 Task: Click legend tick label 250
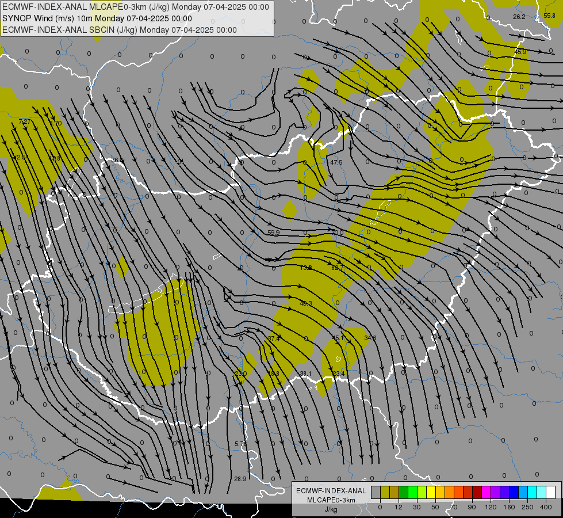pyautogui.click(x=527, y=507)
